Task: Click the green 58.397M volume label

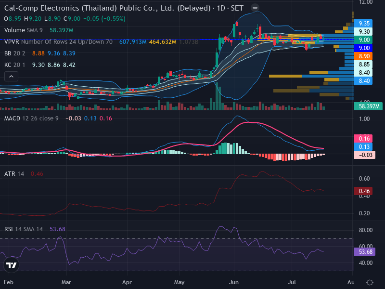Action: [368, 106]
